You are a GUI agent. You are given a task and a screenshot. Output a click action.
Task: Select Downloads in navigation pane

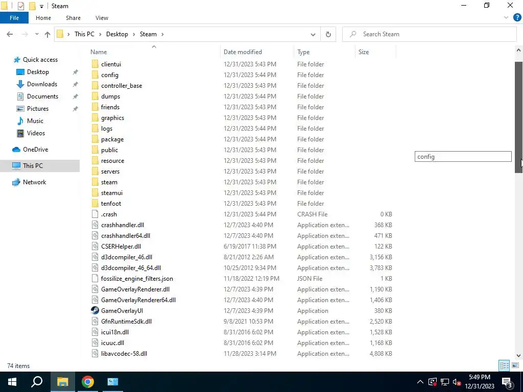(42, 84)
